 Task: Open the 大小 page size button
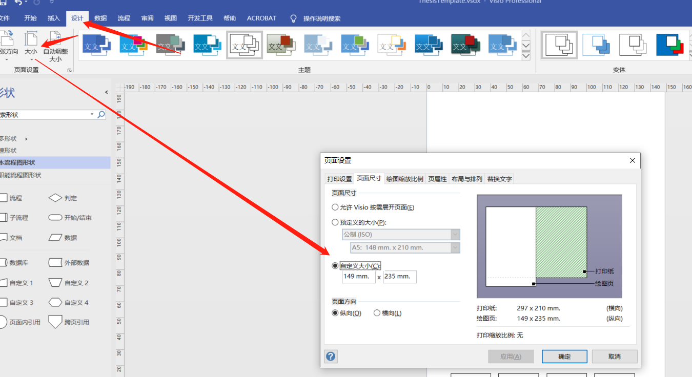pyautogui.click(x=31, y=46)
